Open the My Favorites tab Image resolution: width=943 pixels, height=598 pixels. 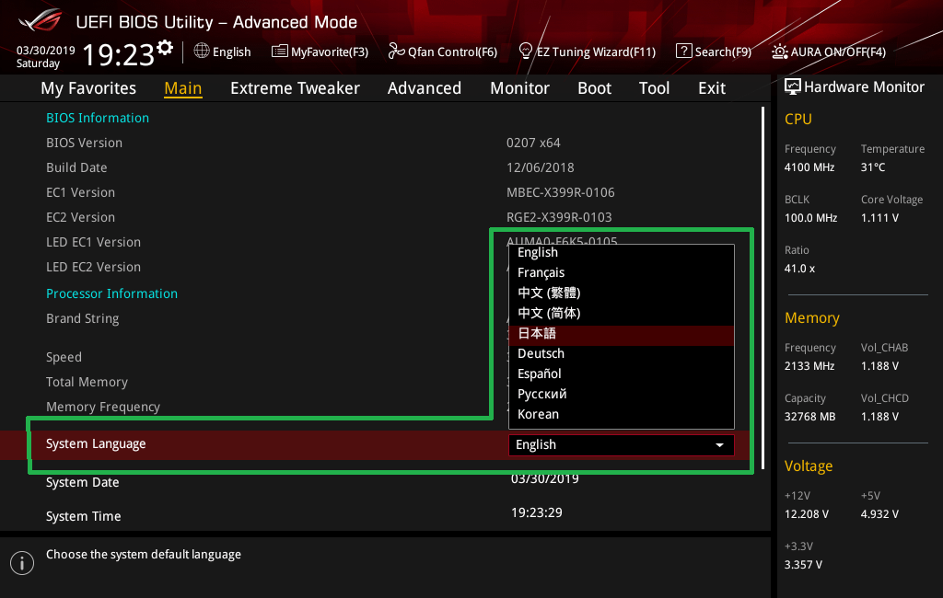point(88,88)
